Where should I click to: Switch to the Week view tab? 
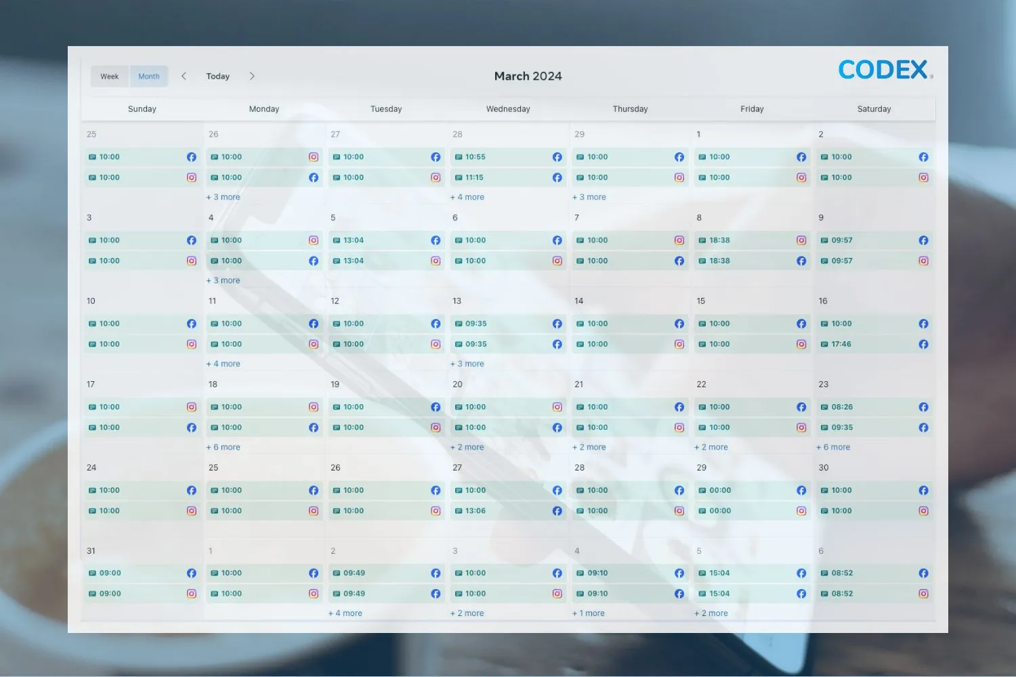(110, 77)
